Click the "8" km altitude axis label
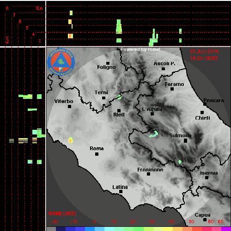The image size is (231, 231). (x=7, y=8)
